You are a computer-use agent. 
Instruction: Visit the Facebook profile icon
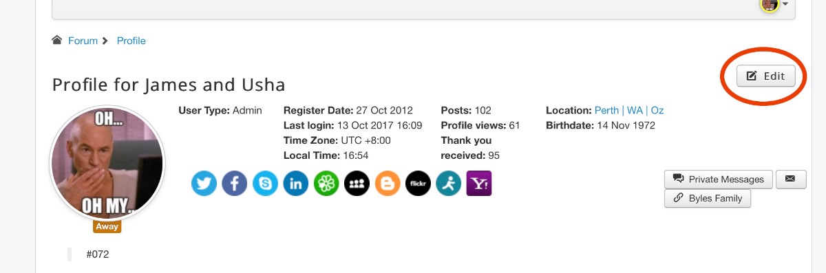pyautogui.click(x=235, y=184)
